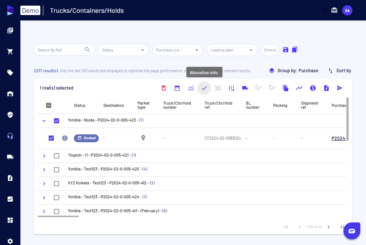Image resolution: width=366 pixels, height=245 pixels.
Task: Click the truck icon in row toolbar
Action: (245, 88)
